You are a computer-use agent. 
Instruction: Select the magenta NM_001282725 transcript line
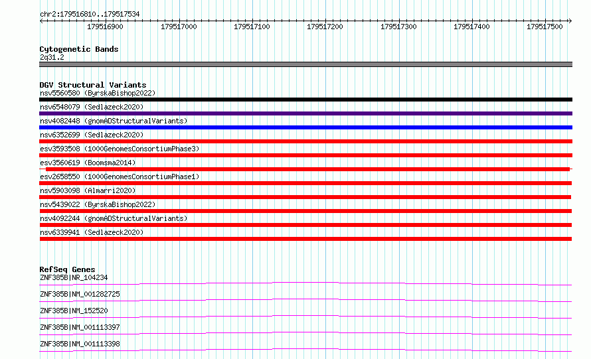pyautogui.click(x=305, y=300)
